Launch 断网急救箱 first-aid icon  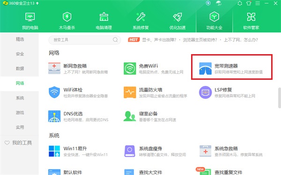(54, 68)
